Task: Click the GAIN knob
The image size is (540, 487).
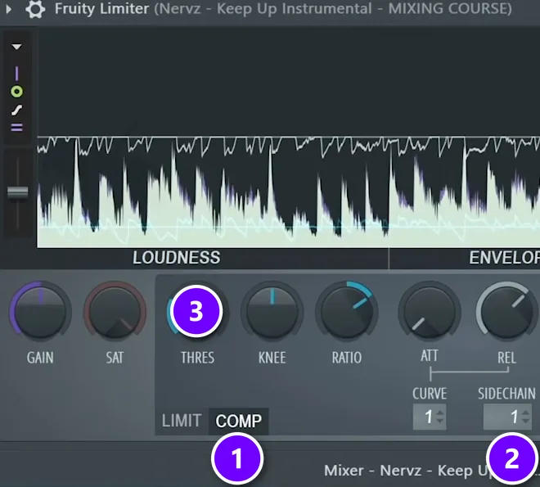Action: (x=40, y=312)
